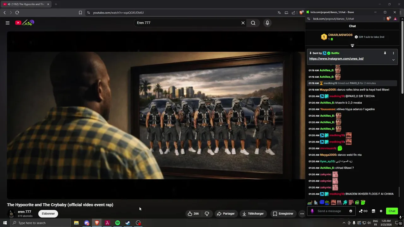Click the Télécharger download button
The image size is (404, 227).
click(x=253, y=213)
